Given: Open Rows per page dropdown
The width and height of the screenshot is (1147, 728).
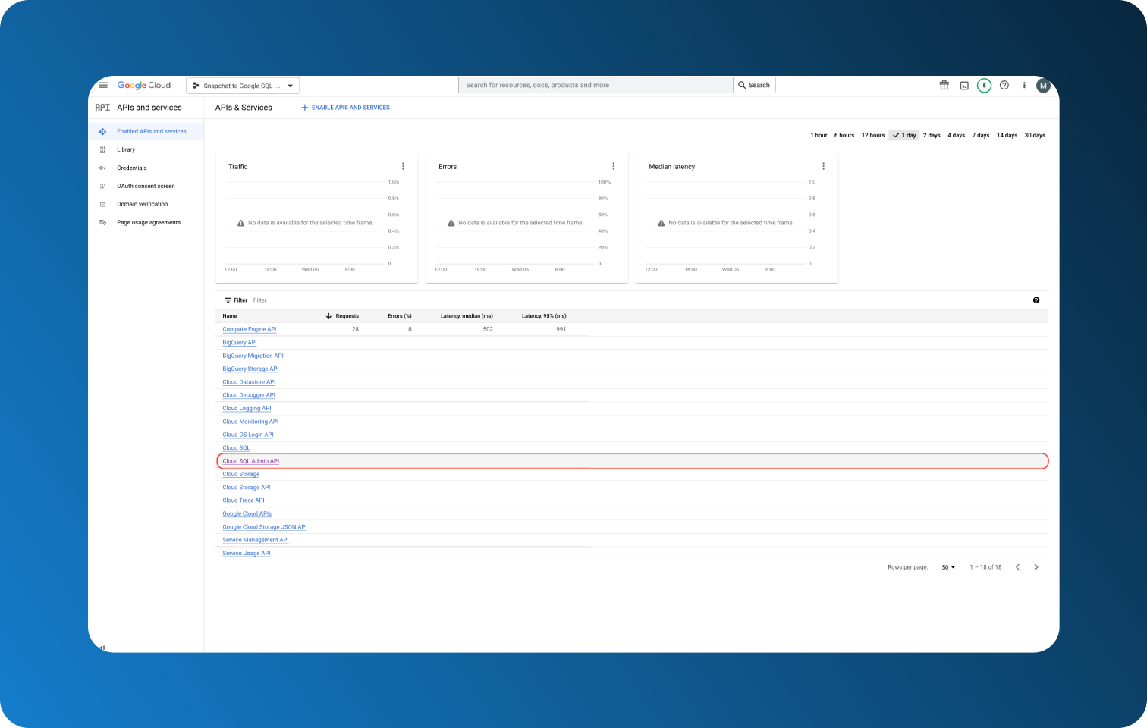Looking at the screenshot, I should click(948, 567).
